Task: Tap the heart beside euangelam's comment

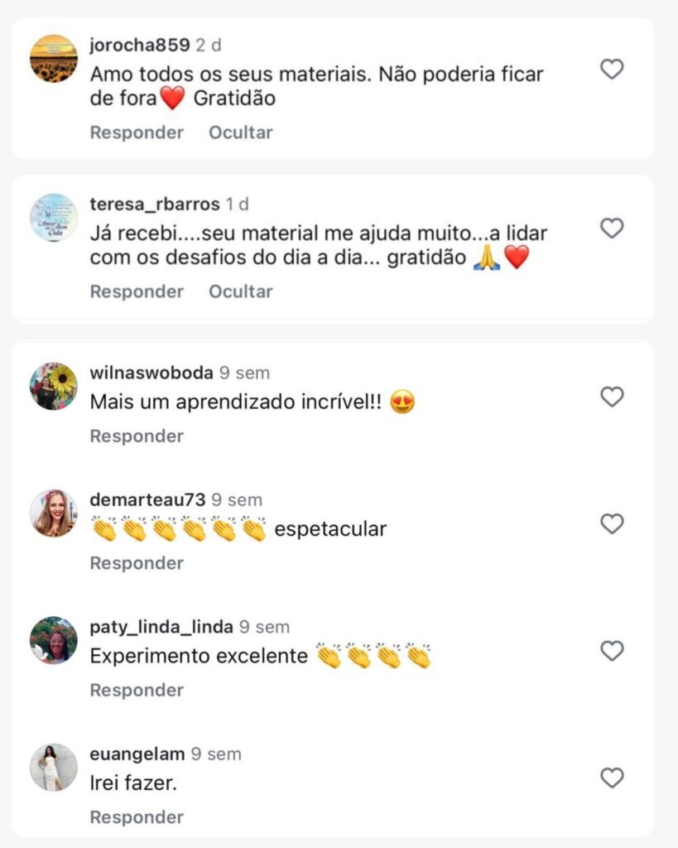Action: (x=612, y=778)
